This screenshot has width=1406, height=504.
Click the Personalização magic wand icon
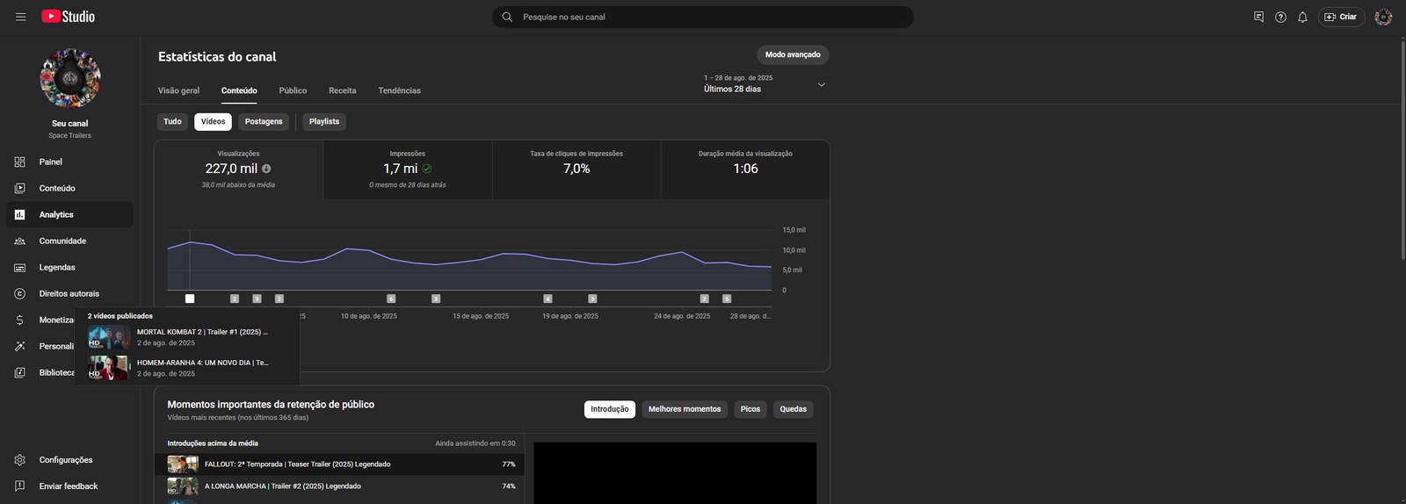[x=19, y=346]
